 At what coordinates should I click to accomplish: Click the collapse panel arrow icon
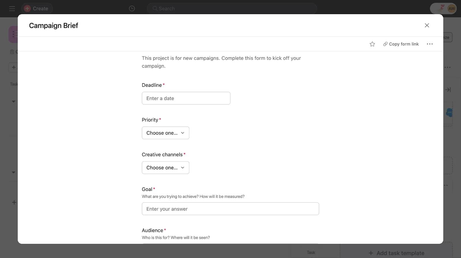(x=448, y=90)
